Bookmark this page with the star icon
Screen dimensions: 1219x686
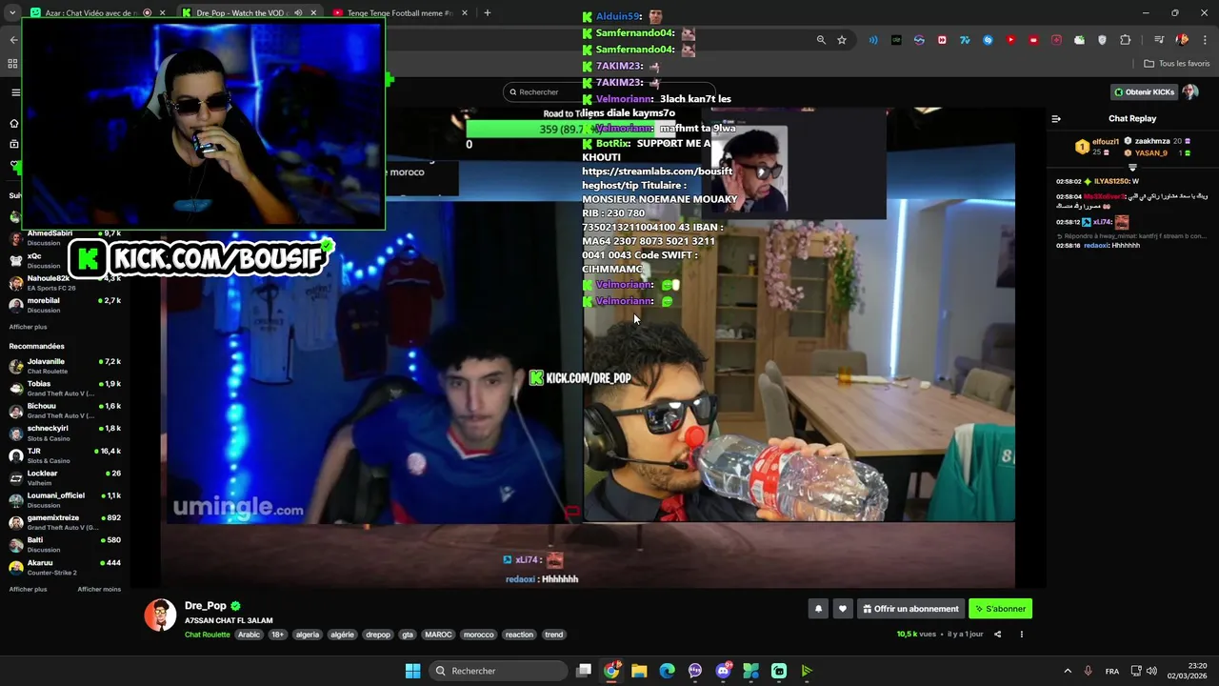coord(842,40)
